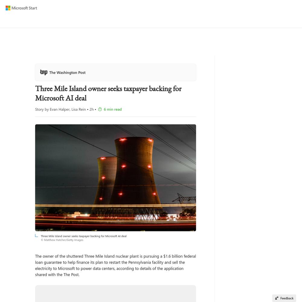The image size is (302, 302).
Task: Click the Feedback people icon
Action: pos(277,298)
